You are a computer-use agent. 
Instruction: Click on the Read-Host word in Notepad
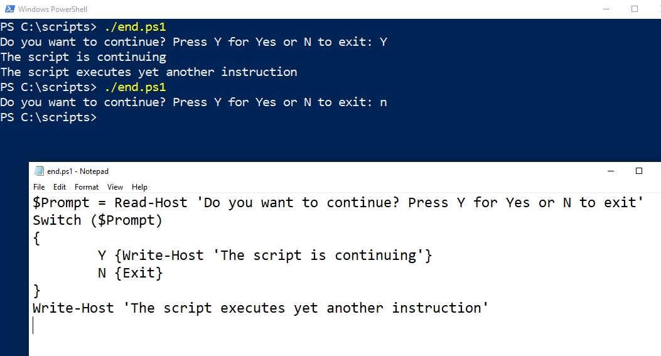[x=151, y=203]
